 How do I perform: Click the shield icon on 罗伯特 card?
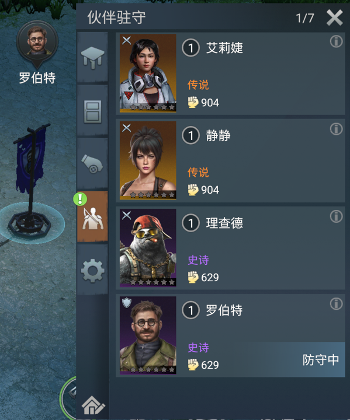(126, 303)
